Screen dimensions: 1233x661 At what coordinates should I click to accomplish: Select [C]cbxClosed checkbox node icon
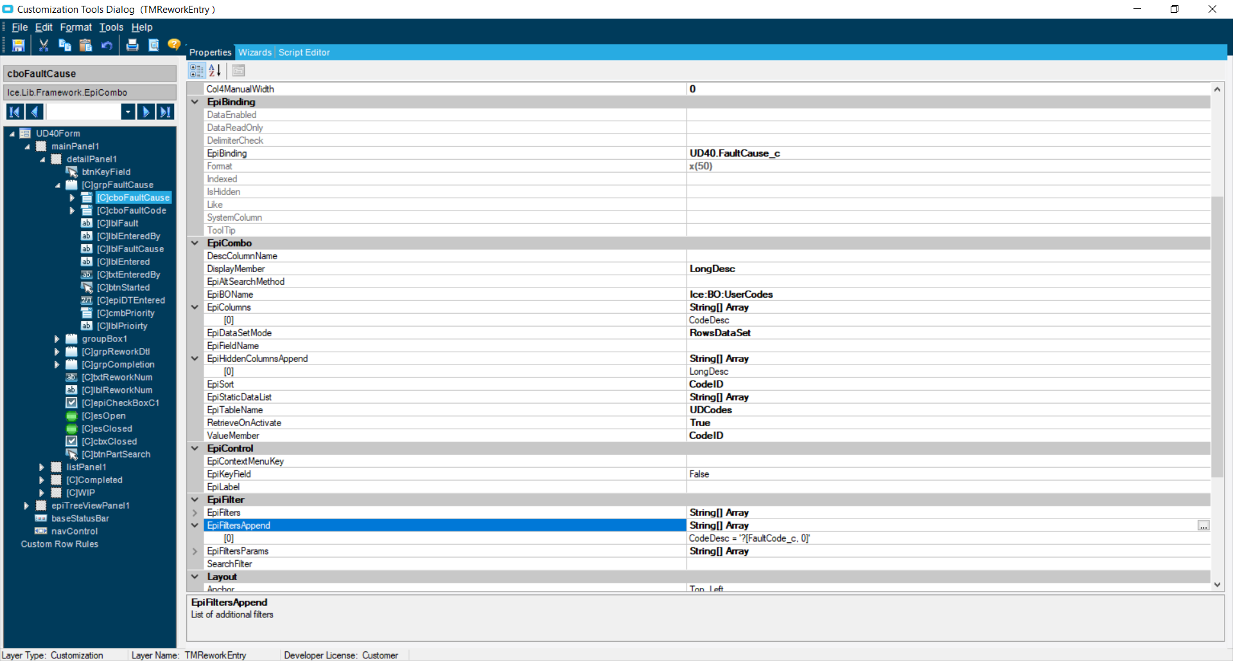[x=71, y=442]
